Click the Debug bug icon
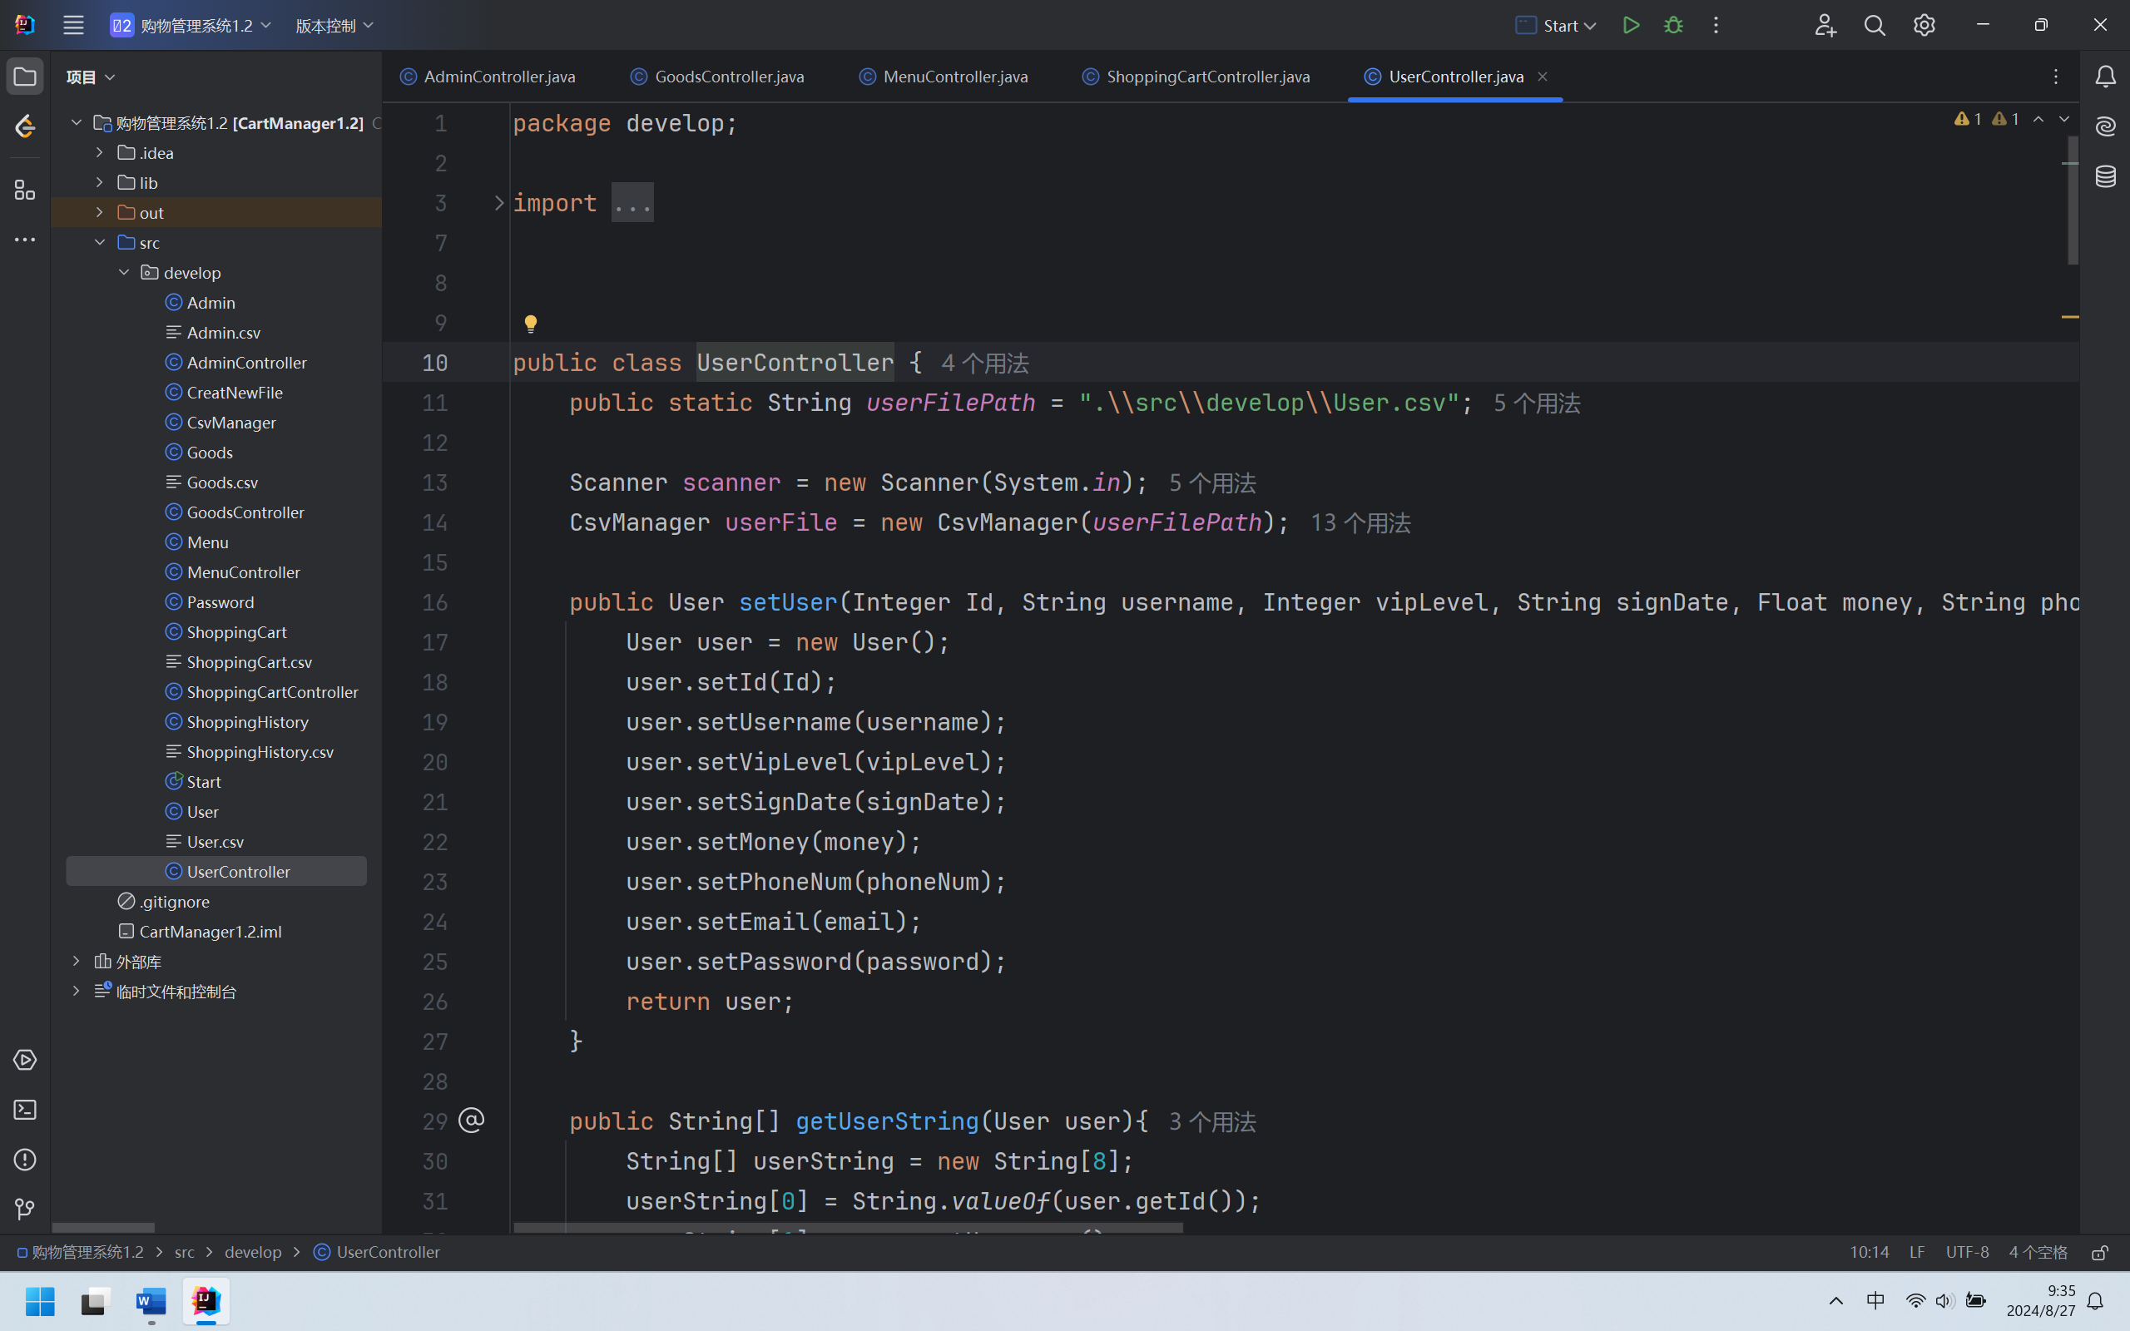This screenshot has width=2130, height=1331. [1673, 26]
